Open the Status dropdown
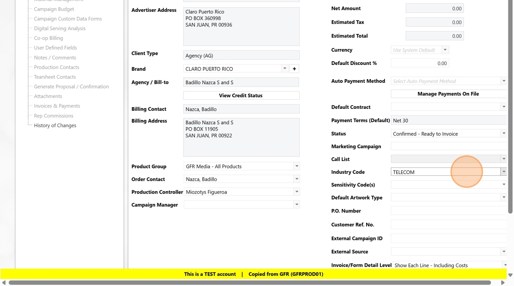 [503, 133]
